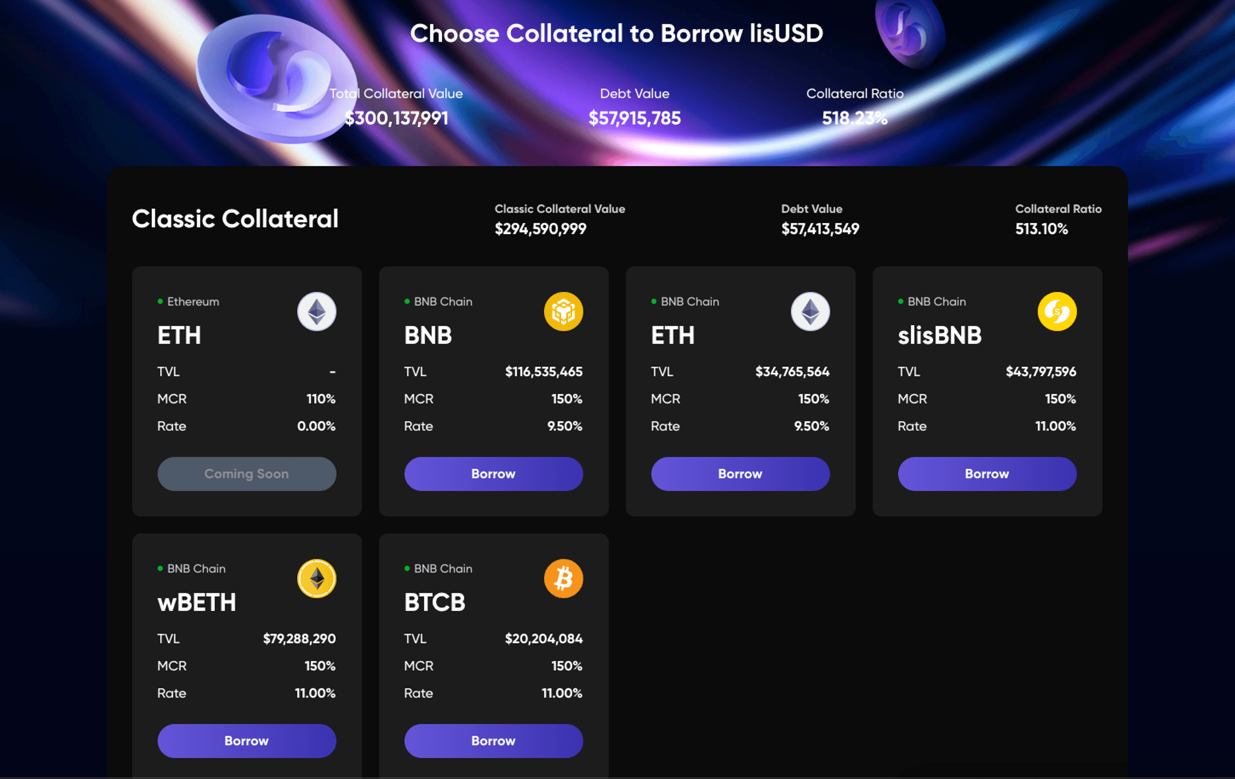Click the BNB card title
1235x779 pixels.
pos(428,336)
